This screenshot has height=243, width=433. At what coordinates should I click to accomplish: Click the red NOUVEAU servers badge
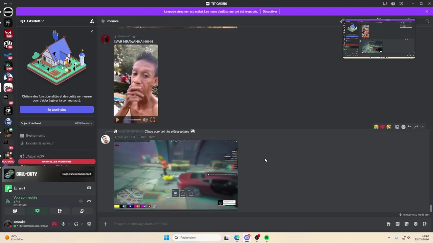click(x=8, y=162)
